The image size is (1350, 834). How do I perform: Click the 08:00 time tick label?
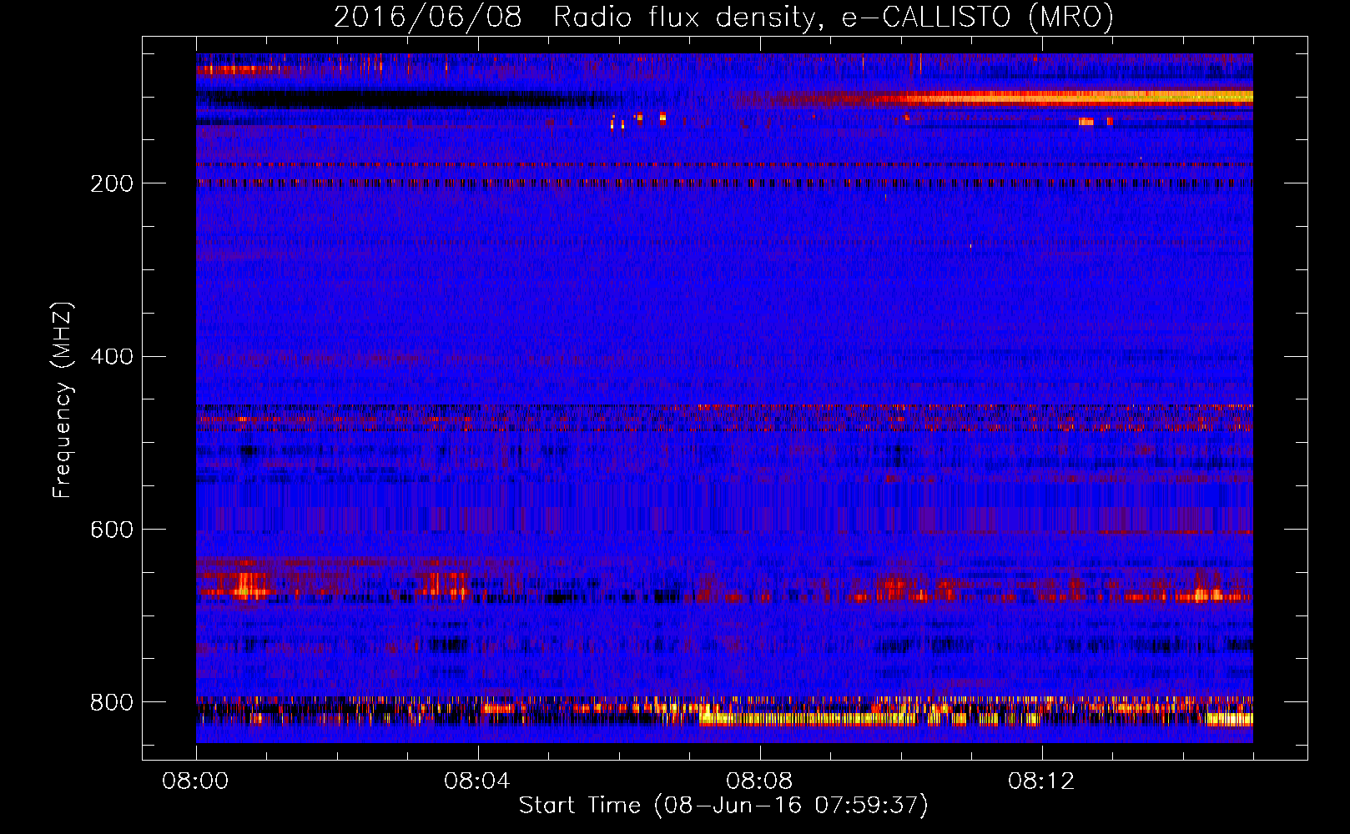(x=195, y=781)
